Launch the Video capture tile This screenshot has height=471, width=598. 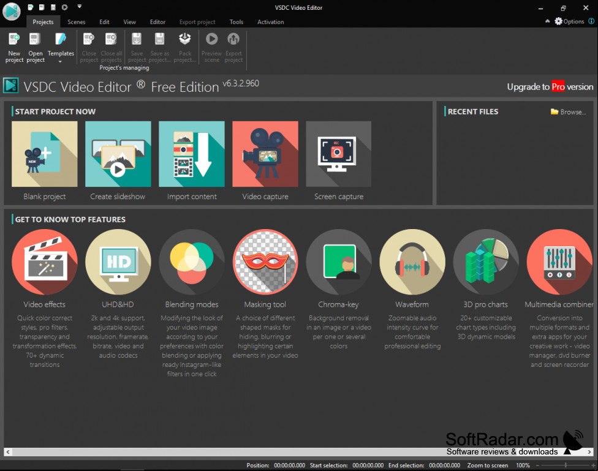click(x=265, y=154)
